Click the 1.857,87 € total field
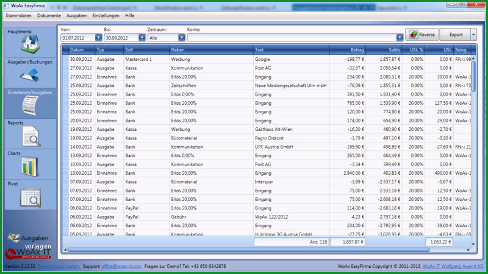 [x=347, y=242]
